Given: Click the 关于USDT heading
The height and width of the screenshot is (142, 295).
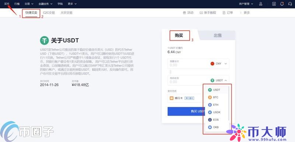Looking at the screenshot, I should 65,40.
